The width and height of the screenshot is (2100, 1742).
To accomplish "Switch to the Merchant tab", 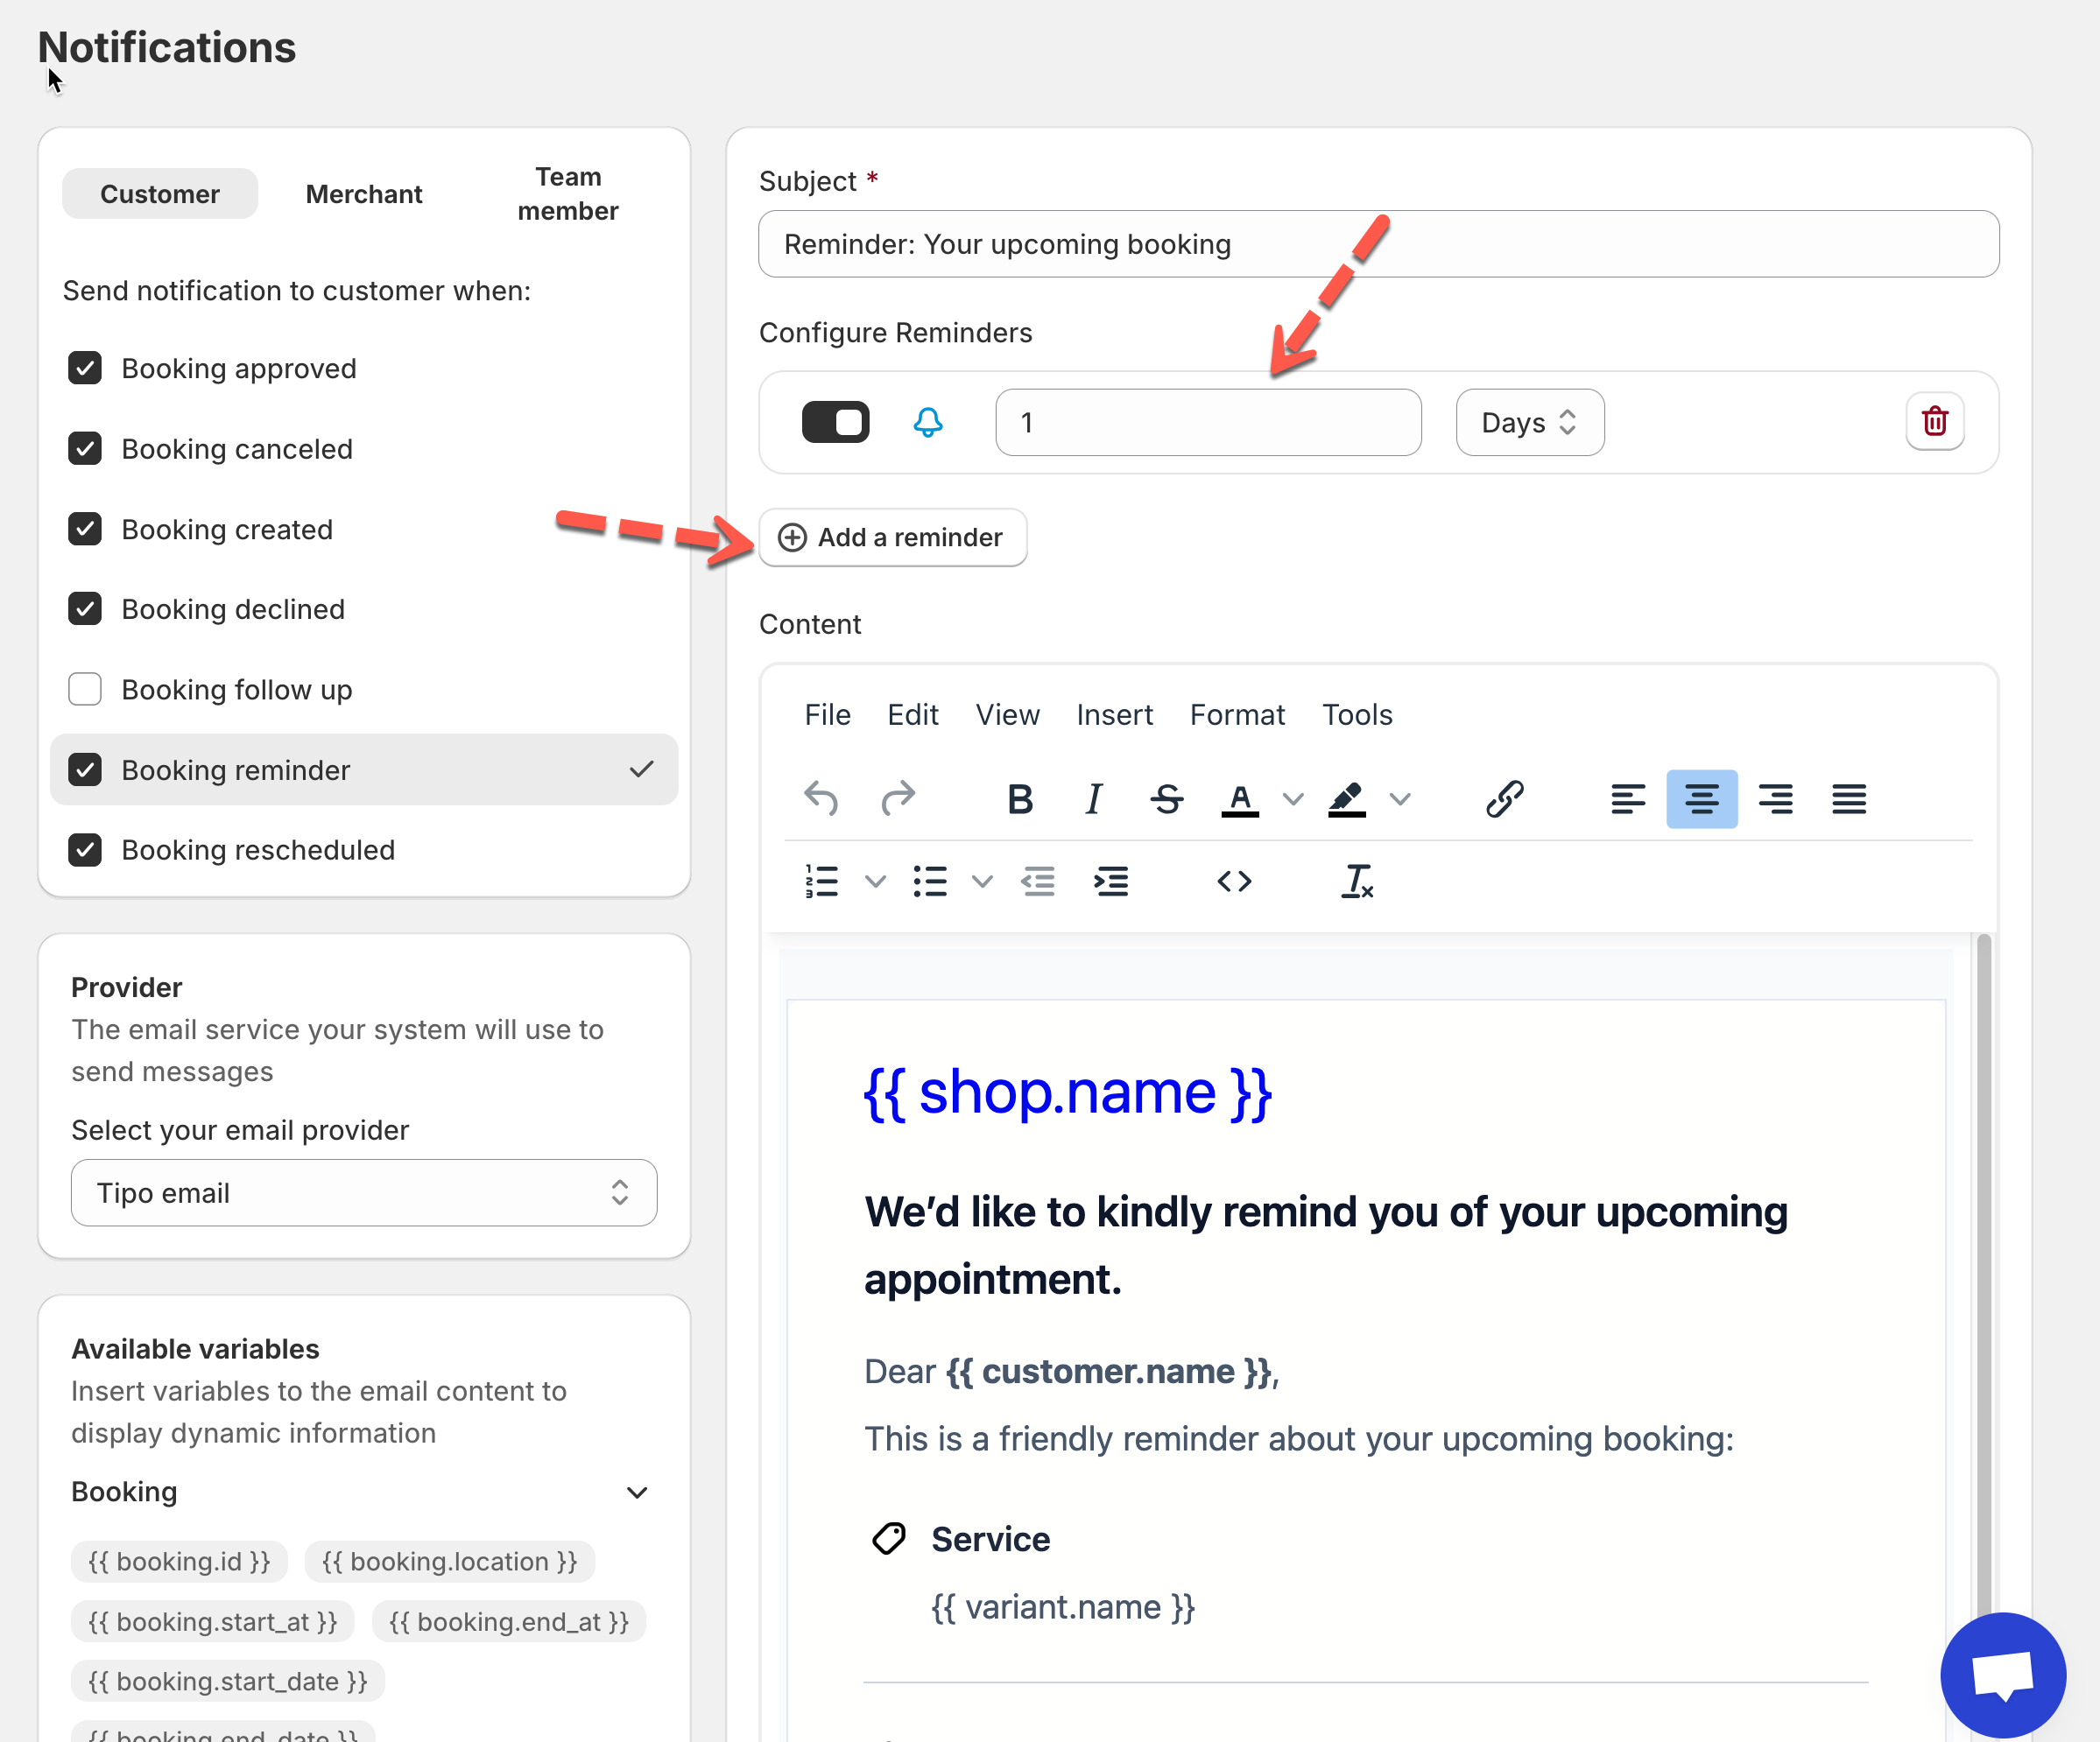I will 363,193.
